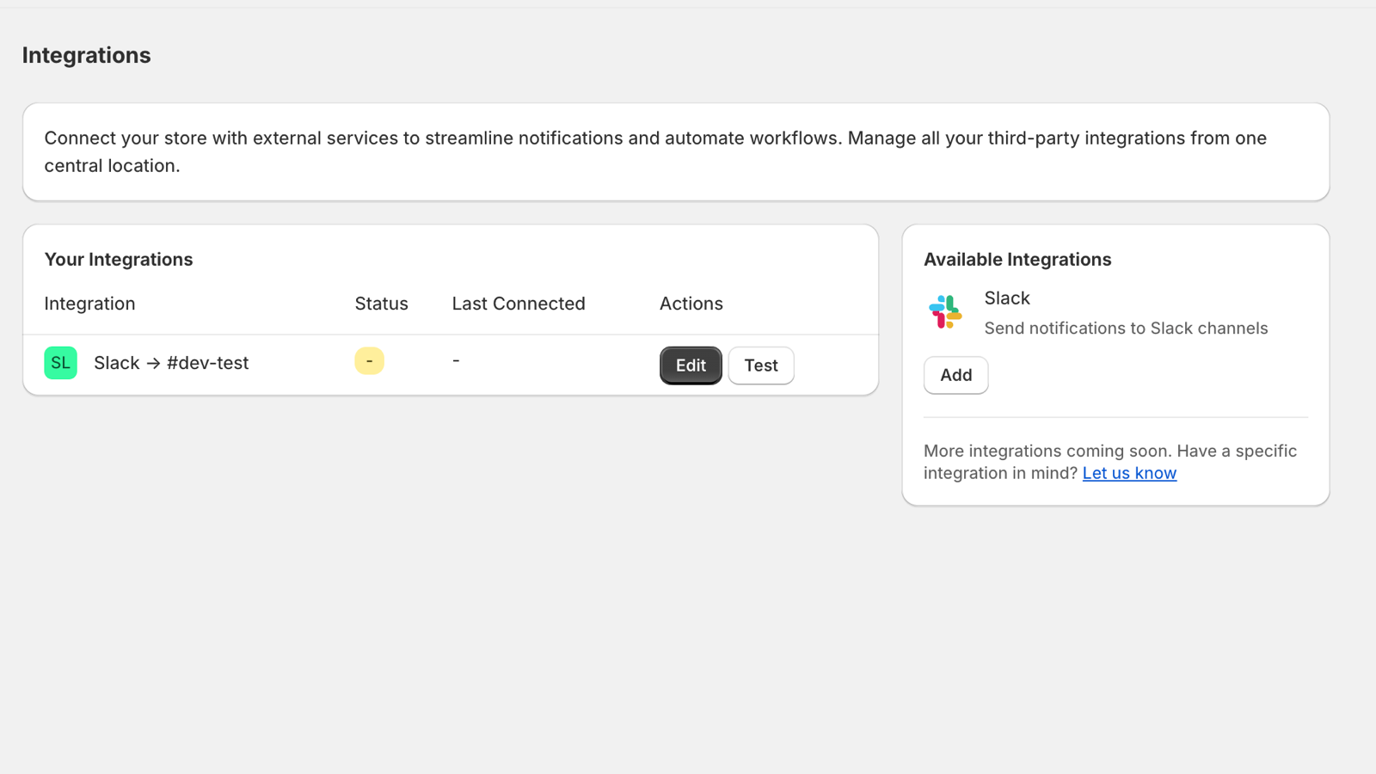Screen dimensions: 1376x774
Task: Click the Integration column header
Action: (x=89, y=303)
